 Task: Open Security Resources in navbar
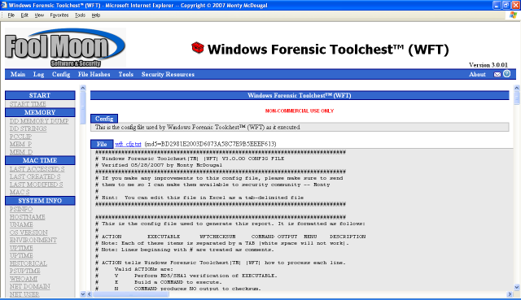168,74
